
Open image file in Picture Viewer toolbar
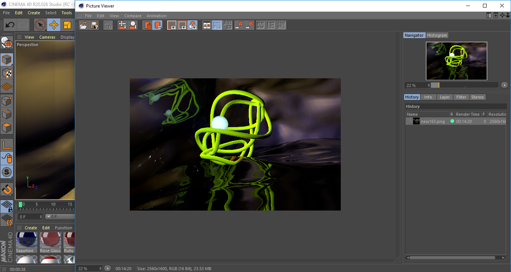[84, 25]
